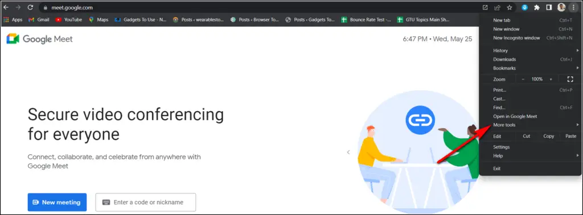Choose Find from Chrome menu

(530, 108)
